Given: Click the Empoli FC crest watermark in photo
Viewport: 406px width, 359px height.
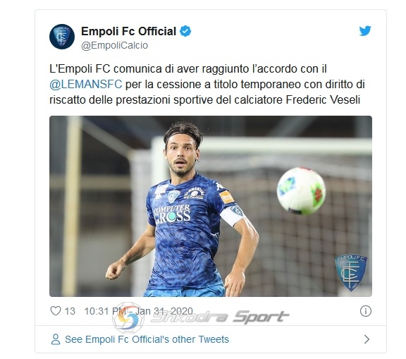Looking at the screenshot, I should point(351,272).
